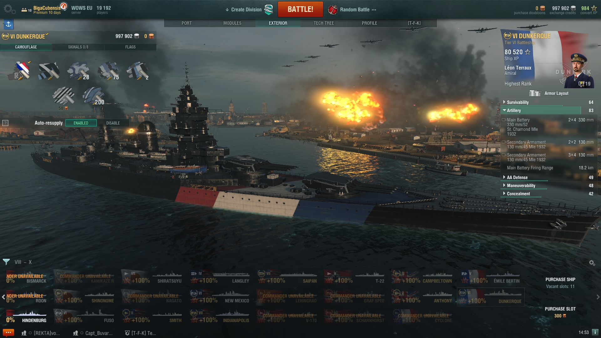Click the BATTLE! button
Viewport: 601px width, 338px height.
[x=300, y=9]
